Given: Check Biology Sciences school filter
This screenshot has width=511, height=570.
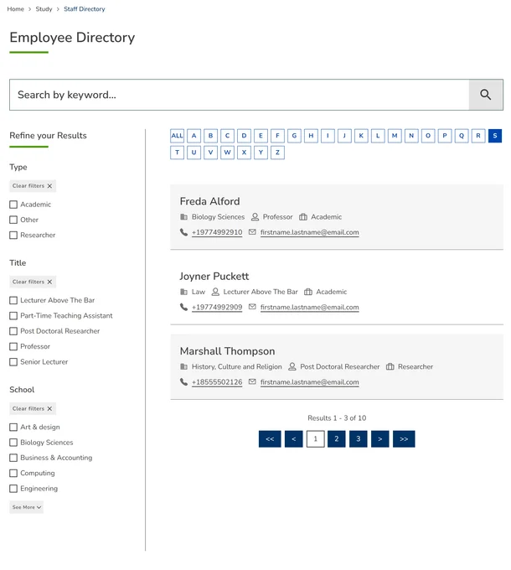Looking at the screenshot, I should (13, 443).
